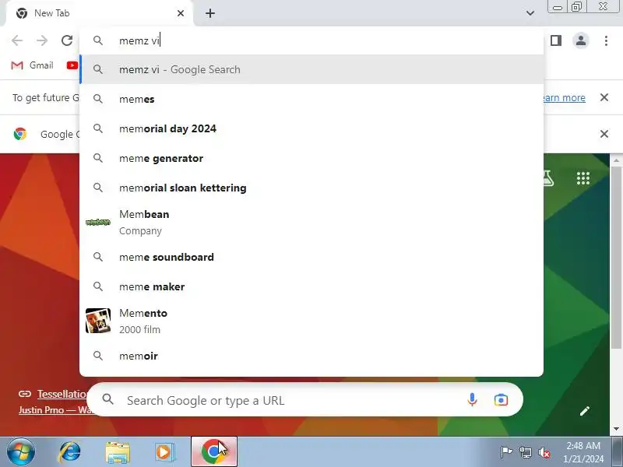Open the taskbar clock showing 2:48 AM
The height and width of the screenshot is (467, 623).
tap(583, 452)
